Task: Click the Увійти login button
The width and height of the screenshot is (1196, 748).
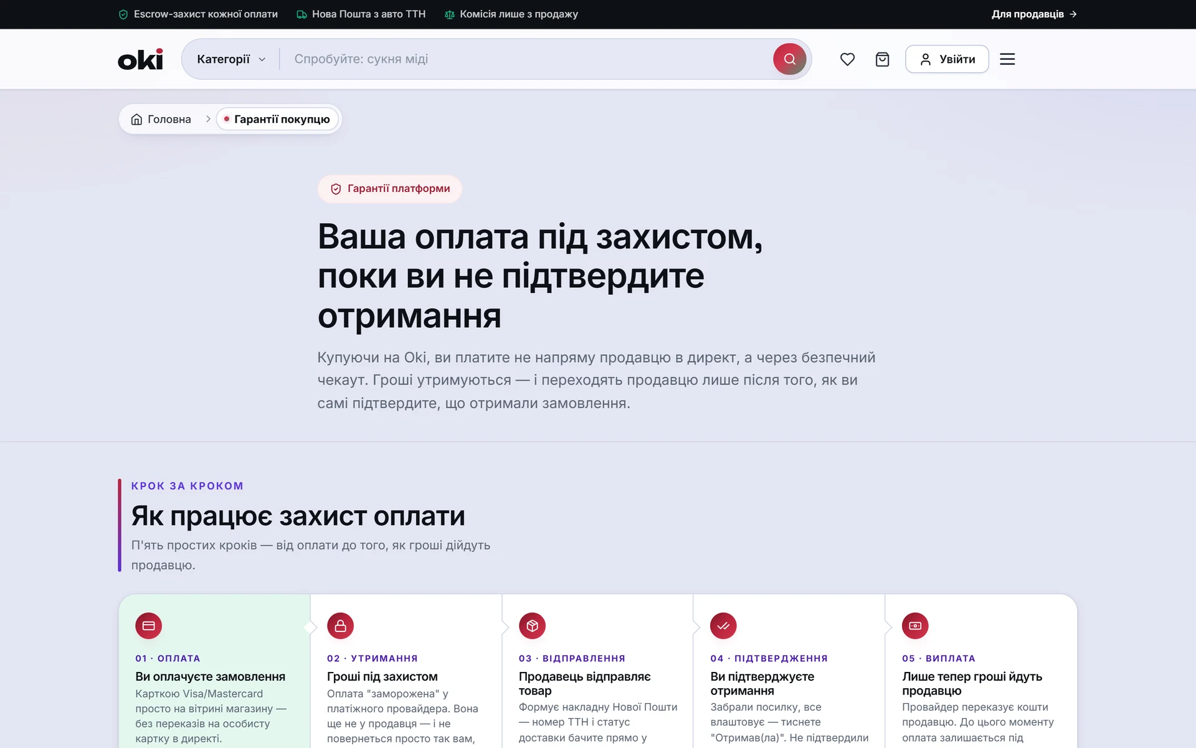Action: (947, 59)
